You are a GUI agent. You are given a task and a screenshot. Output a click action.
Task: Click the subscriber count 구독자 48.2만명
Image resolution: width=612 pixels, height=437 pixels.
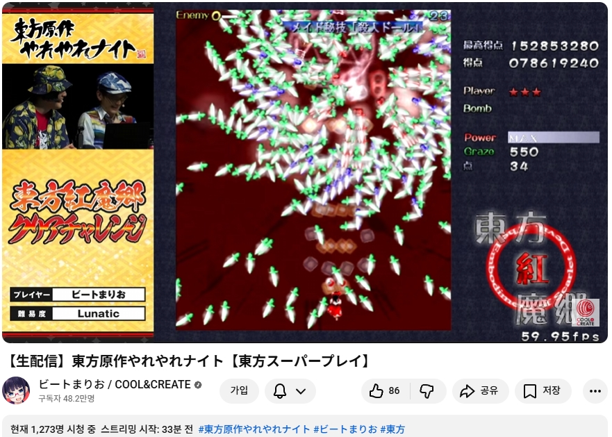click(x=67, y=398)
